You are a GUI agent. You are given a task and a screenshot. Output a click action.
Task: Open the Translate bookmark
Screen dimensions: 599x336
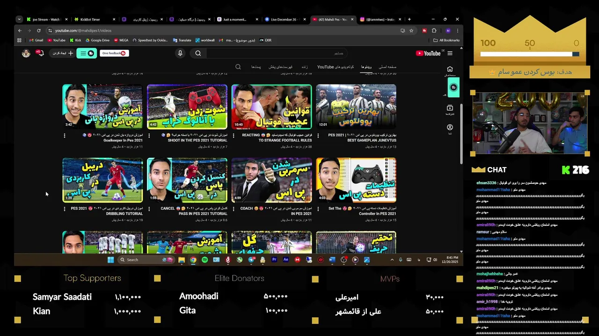pos(182,40)
